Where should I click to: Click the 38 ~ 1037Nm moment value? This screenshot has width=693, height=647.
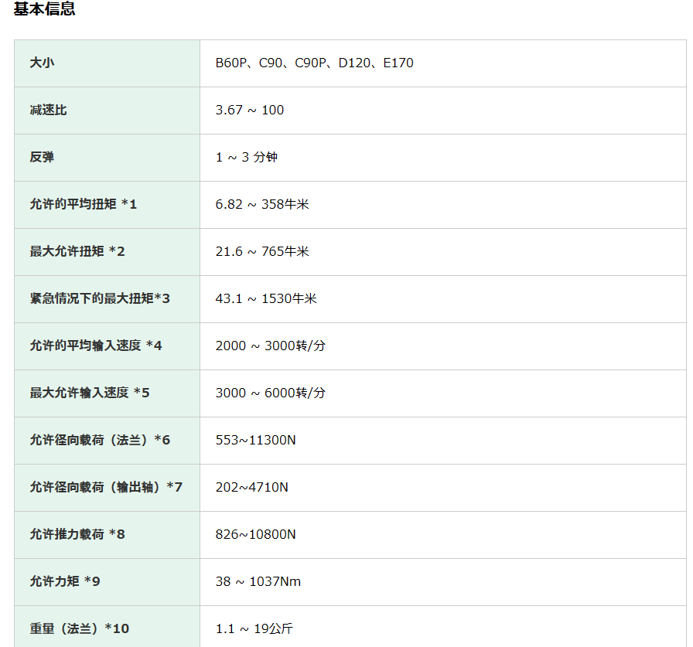pos(258,581)
